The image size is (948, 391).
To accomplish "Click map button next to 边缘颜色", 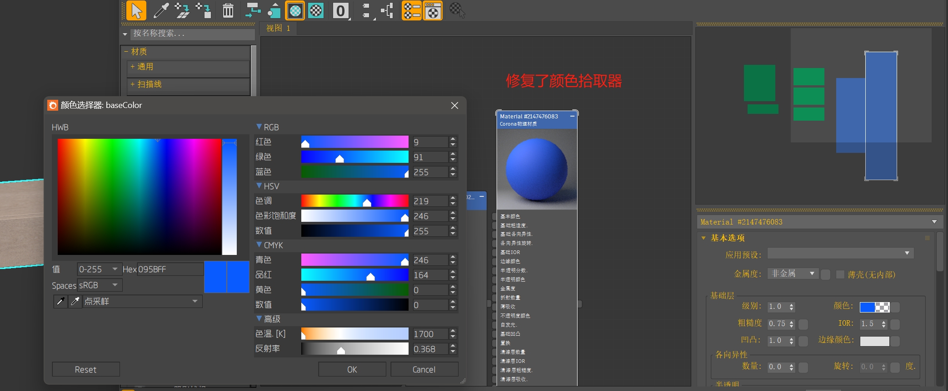I will 895,341.
